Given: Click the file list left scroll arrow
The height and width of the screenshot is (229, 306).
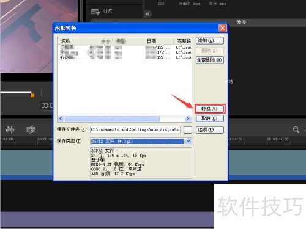Looking at the screenshot, I should click(61, 118).
